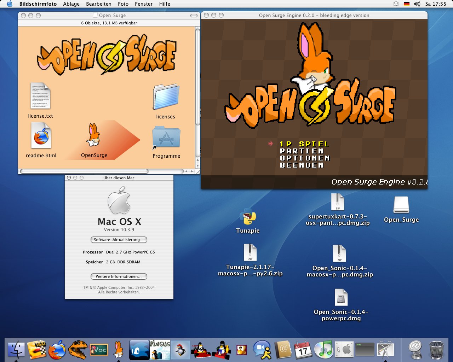The width and height of the screenshot is (453, 362).
Task: Launch Open Sonic from the Dock
Action: tap(139, 350)
